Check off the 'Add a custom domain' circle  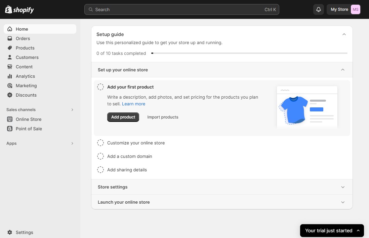click(x=100, y=156)
